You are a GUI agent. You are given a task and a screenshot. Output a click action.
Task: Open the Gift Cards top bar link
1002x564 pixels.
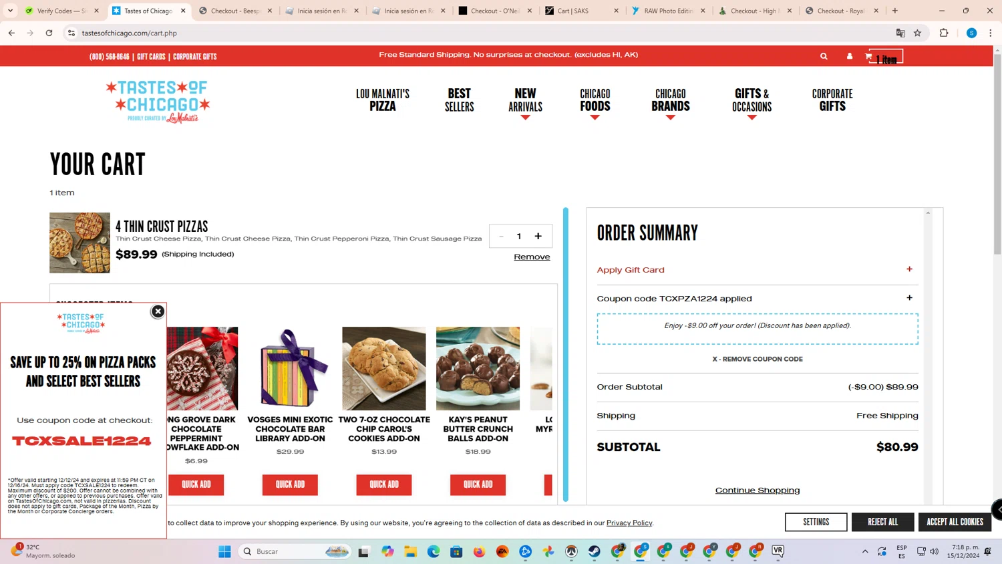pos(151,57)
